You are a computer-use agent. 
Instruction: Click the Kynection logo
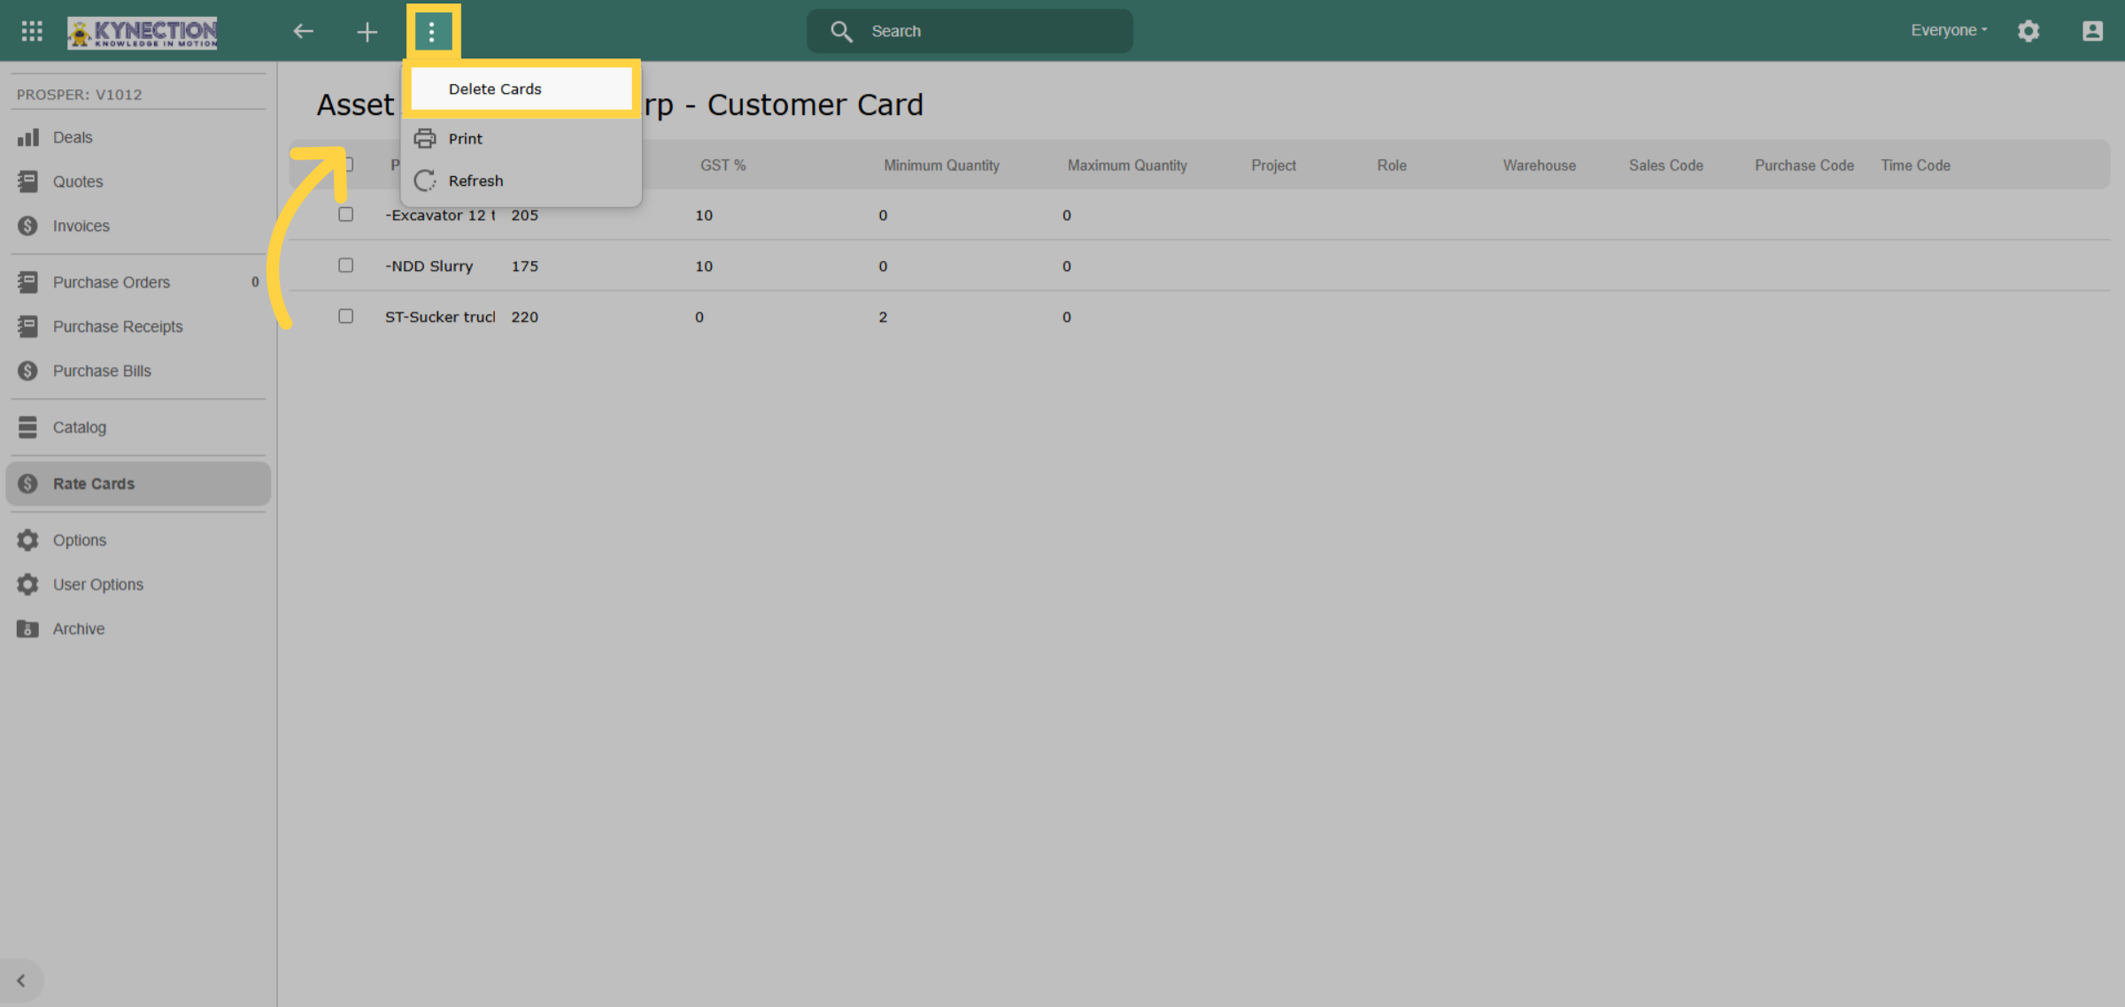click(x=143, y=33)
